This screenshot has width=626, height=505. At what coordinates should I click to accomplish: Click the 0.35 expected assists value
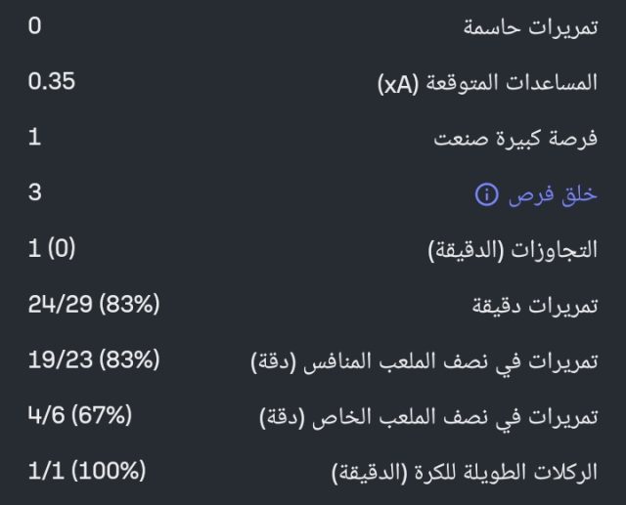pos(52,82)
